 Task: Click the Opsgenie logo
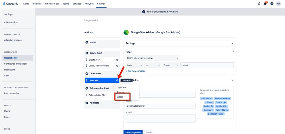11,4
